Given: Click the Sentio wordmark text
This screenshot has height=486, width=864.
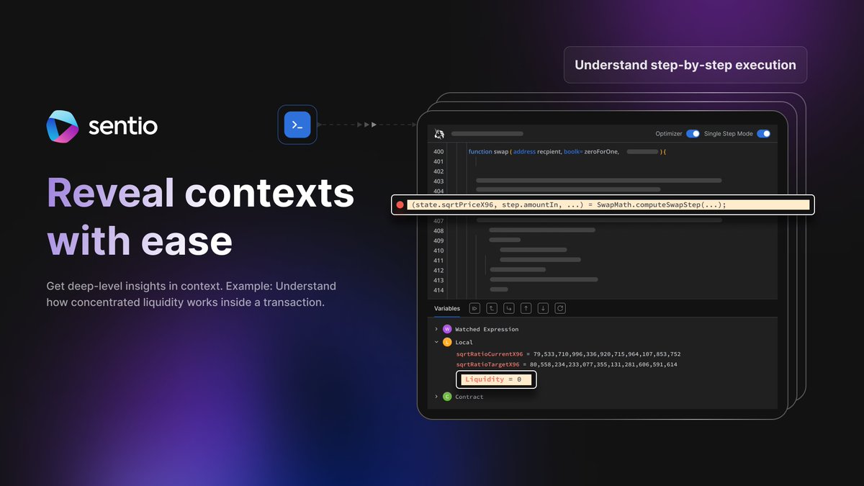Looking at the screenshot, I should pos(122,127).
